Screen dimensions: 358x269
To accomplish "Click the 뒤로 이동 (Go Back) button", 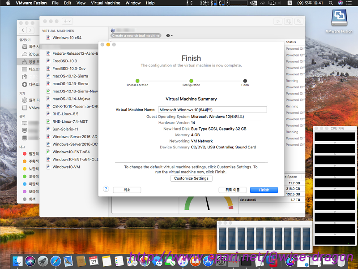I will click(x=232, y=190).
